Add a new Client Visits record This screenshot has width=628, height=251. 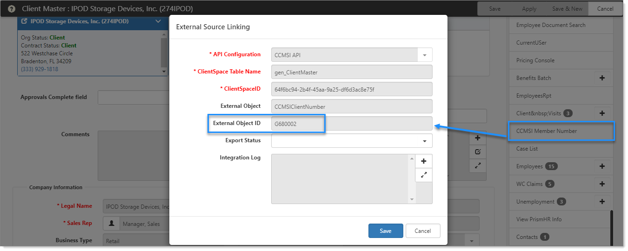tap(602, 113)
